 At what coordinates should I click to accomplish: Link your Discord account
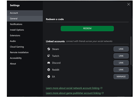coord(121,63)
